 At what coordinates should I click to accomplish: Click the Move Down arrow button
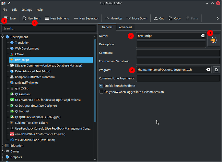click(x=137, y=18)
